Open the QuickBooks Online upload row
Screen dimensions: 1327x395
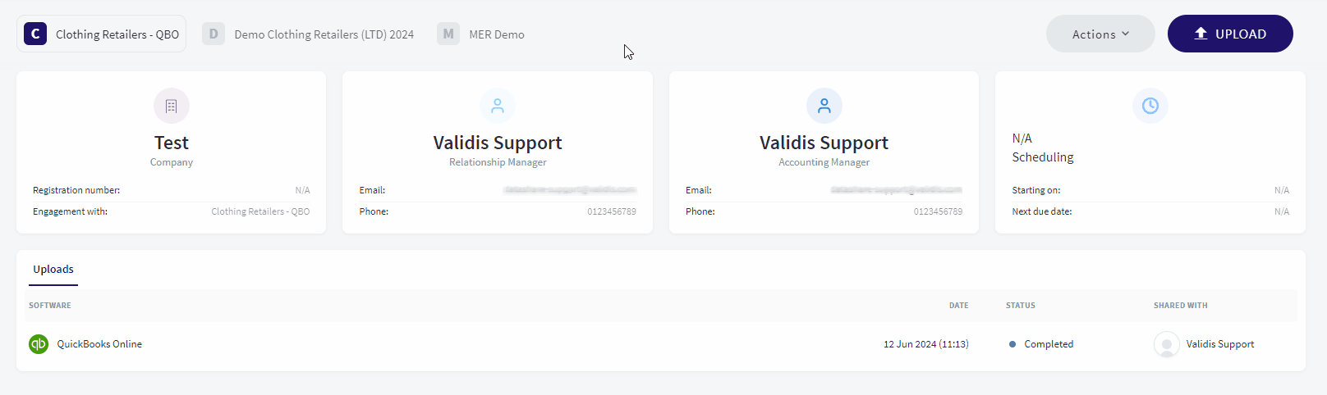[661, 344]
